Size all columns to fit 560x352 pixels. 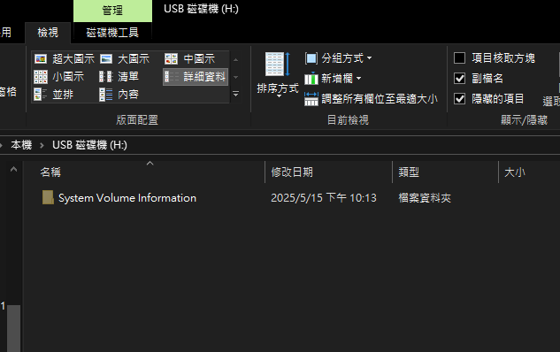(371, 99)
